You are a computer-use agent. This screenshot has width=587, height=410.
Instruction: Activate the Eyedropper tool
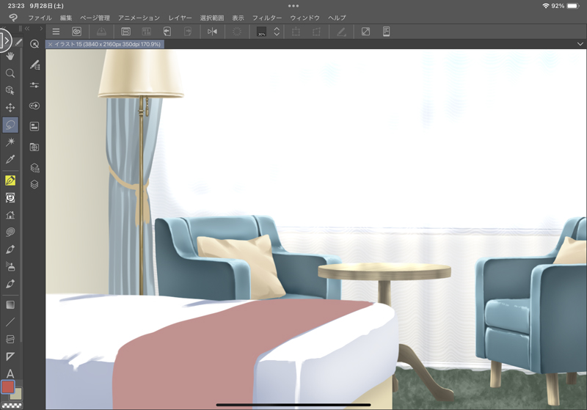[10, 159]
